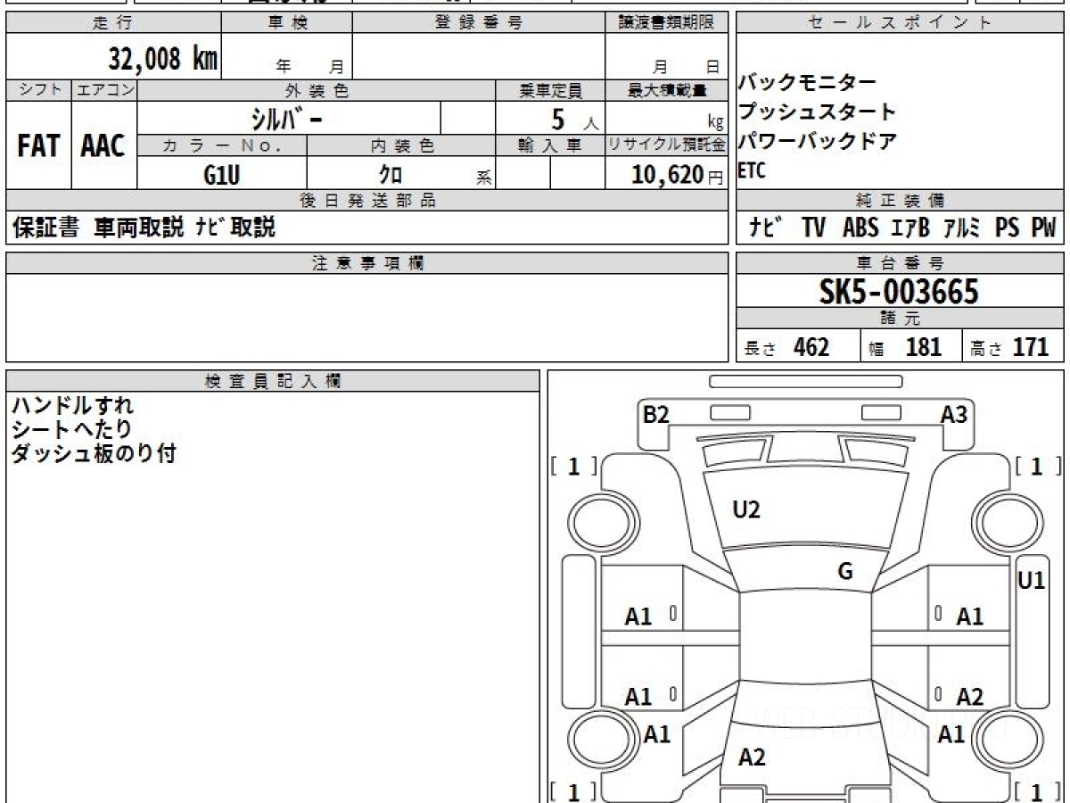
Task: Select the 登録番号 header
Action: 478,23
